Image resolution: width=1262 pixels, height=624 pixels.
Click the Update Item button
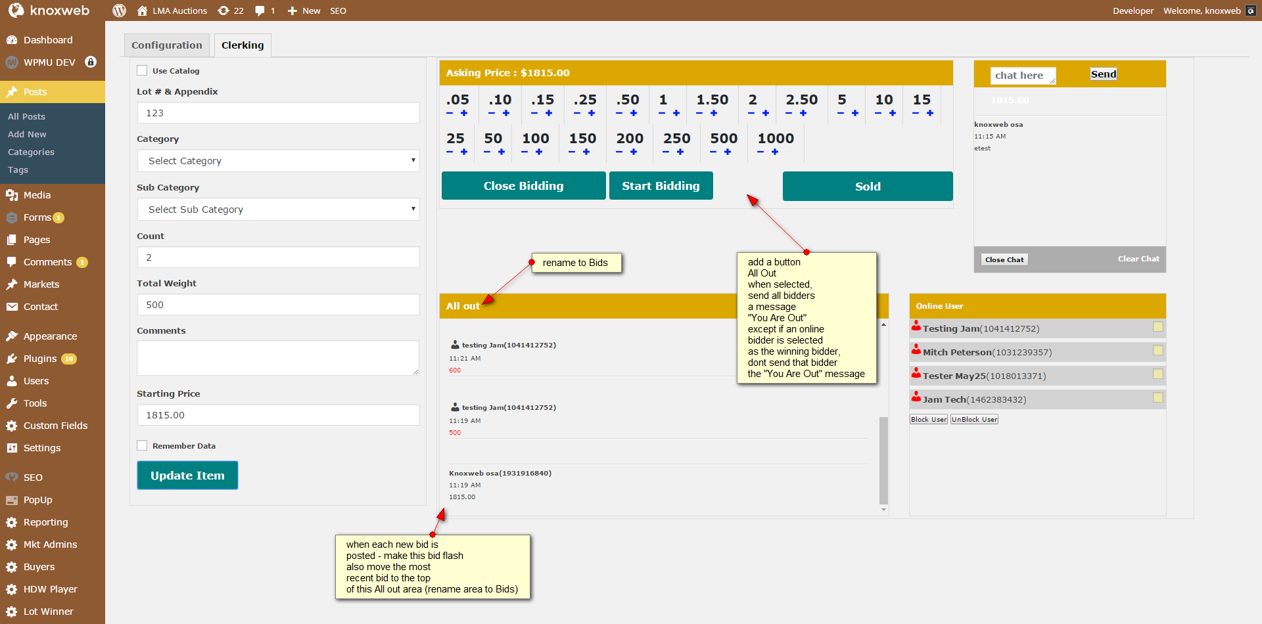187,475
